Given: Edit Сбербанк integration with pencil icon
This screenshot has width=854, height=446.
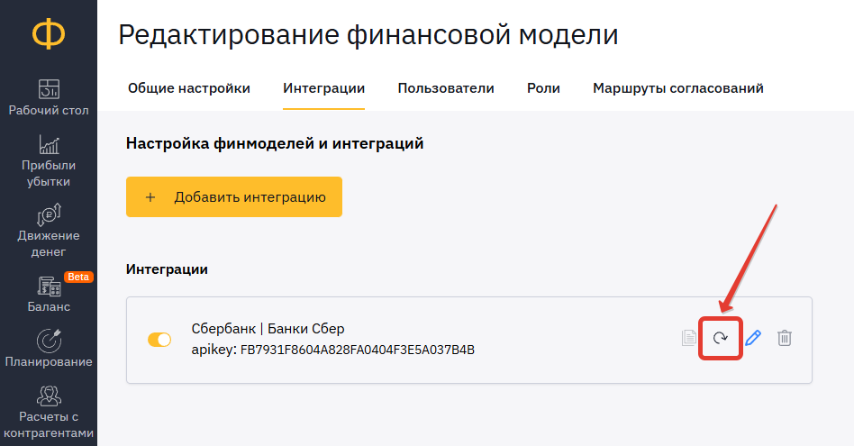Looking at the screenshot, I should [x=753, y=338].
